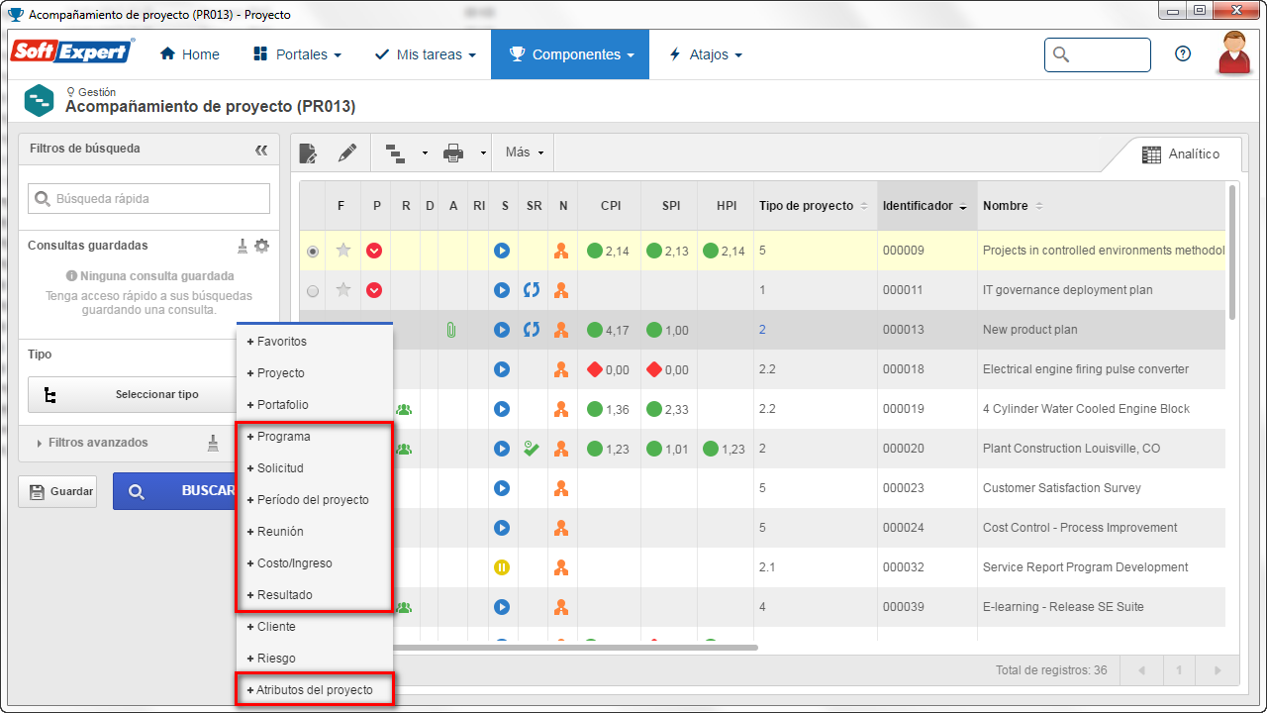Add Riesgo filter from menu

tap(314, 659)
